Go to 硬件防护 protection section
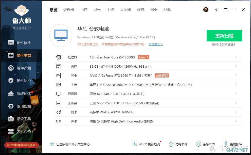Image resolution: width=251 pixels, height=155 pixels. (x=20, y=81)
